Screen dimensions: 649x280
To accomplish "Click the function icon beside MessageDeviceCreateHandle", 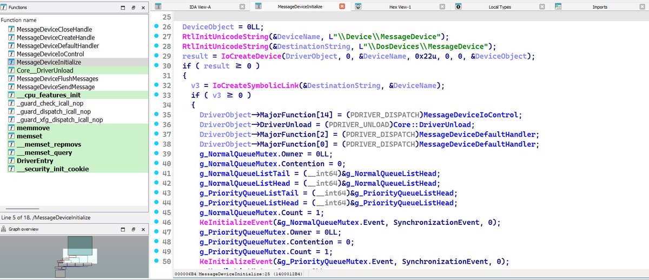I will 11,37.
